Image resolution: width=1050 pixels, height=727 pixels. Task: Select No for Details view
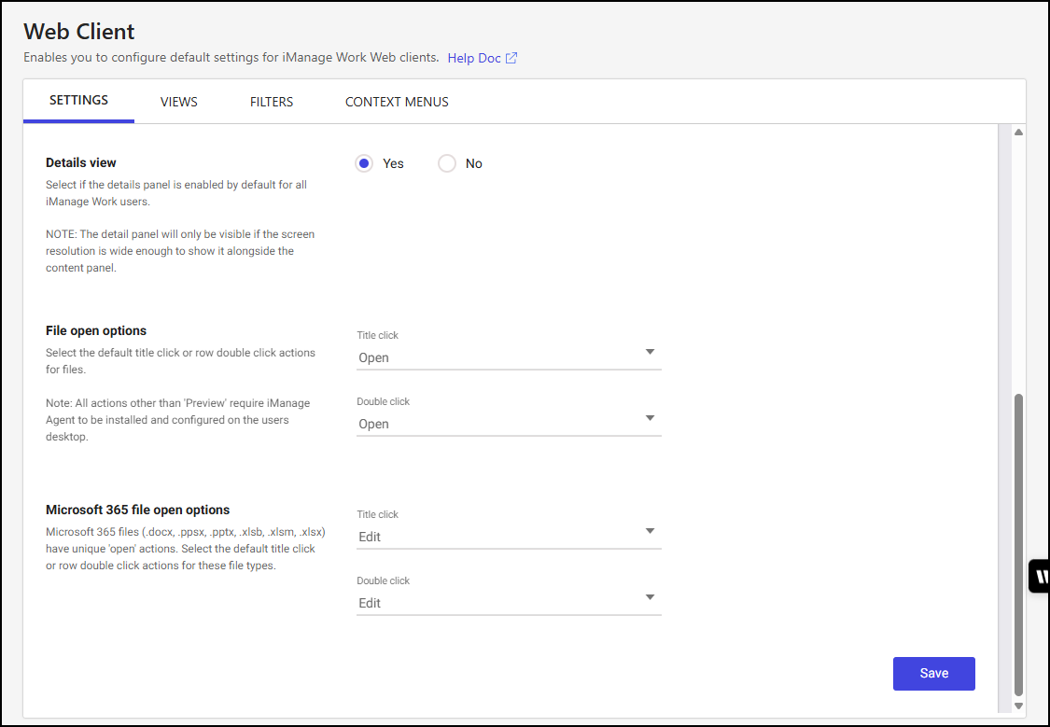[x=447, y=163]
